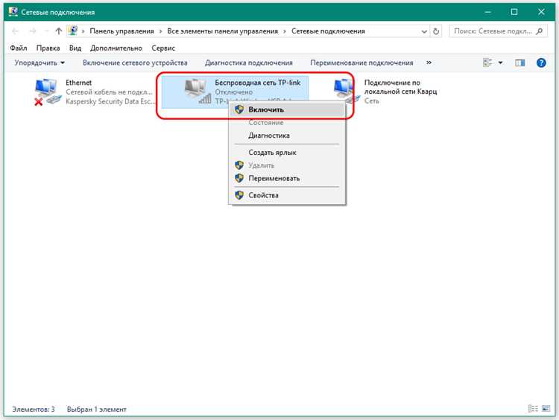Choose Диагностика in the context menu
Viewport: 559px width, 420px height.
pyautogui.click(x=287, y=136)
